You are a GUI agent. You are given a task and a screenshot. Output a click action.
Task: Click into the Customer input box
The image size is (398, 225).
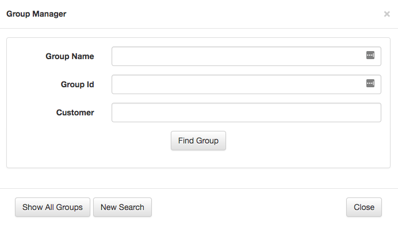[x=246, y=113]
